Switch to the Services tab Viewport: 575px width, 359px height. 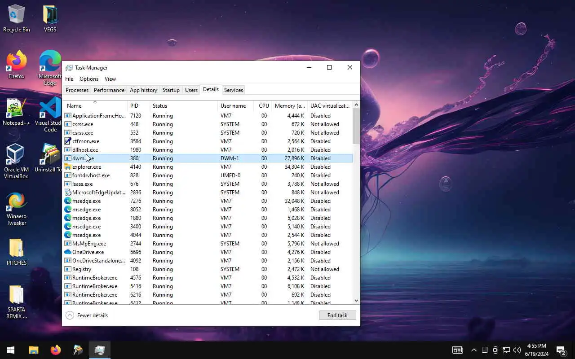(x=234, y=90)
